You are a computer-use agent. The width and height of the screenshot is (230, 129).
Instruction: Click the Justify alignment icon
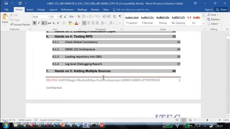pos(97,23)
